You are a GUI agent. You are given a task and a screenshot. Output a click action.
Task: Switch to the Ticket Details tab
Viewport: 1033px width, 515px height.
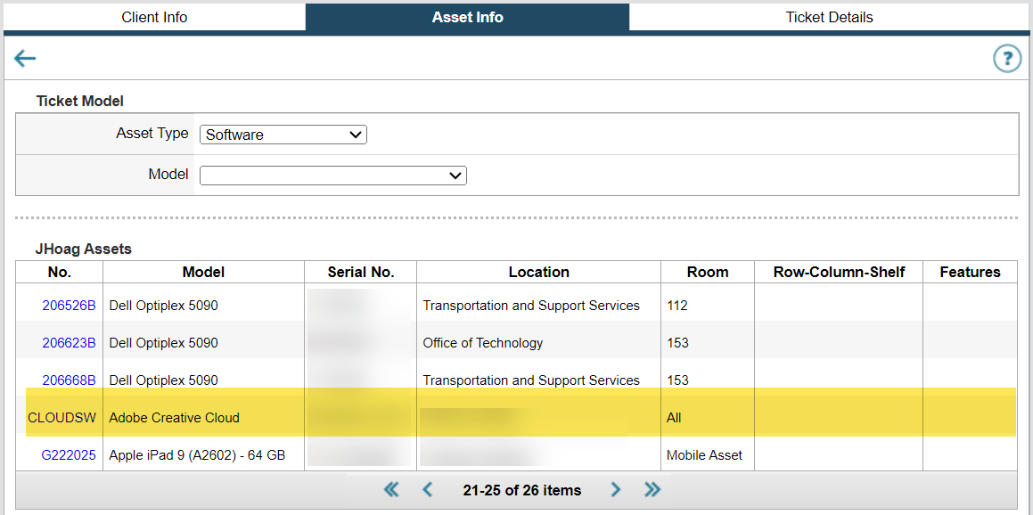pos(829,17)
